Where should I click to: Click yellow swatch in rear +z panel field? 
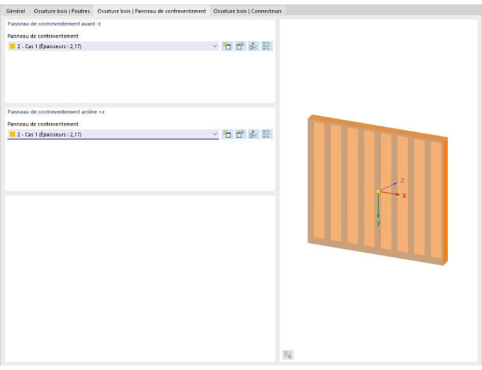coord(13,134)
